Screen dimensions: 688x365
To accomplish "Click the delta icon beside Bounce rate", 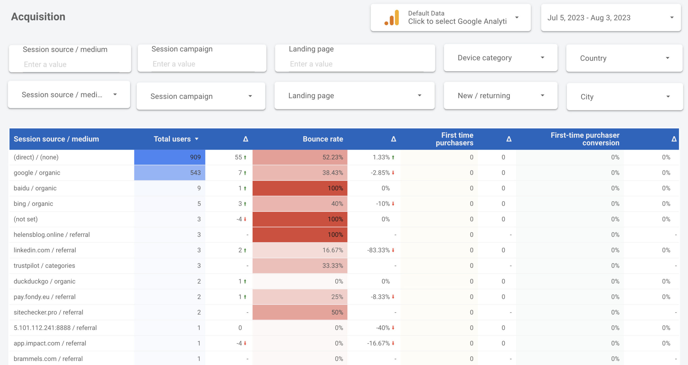I will 393,139.
